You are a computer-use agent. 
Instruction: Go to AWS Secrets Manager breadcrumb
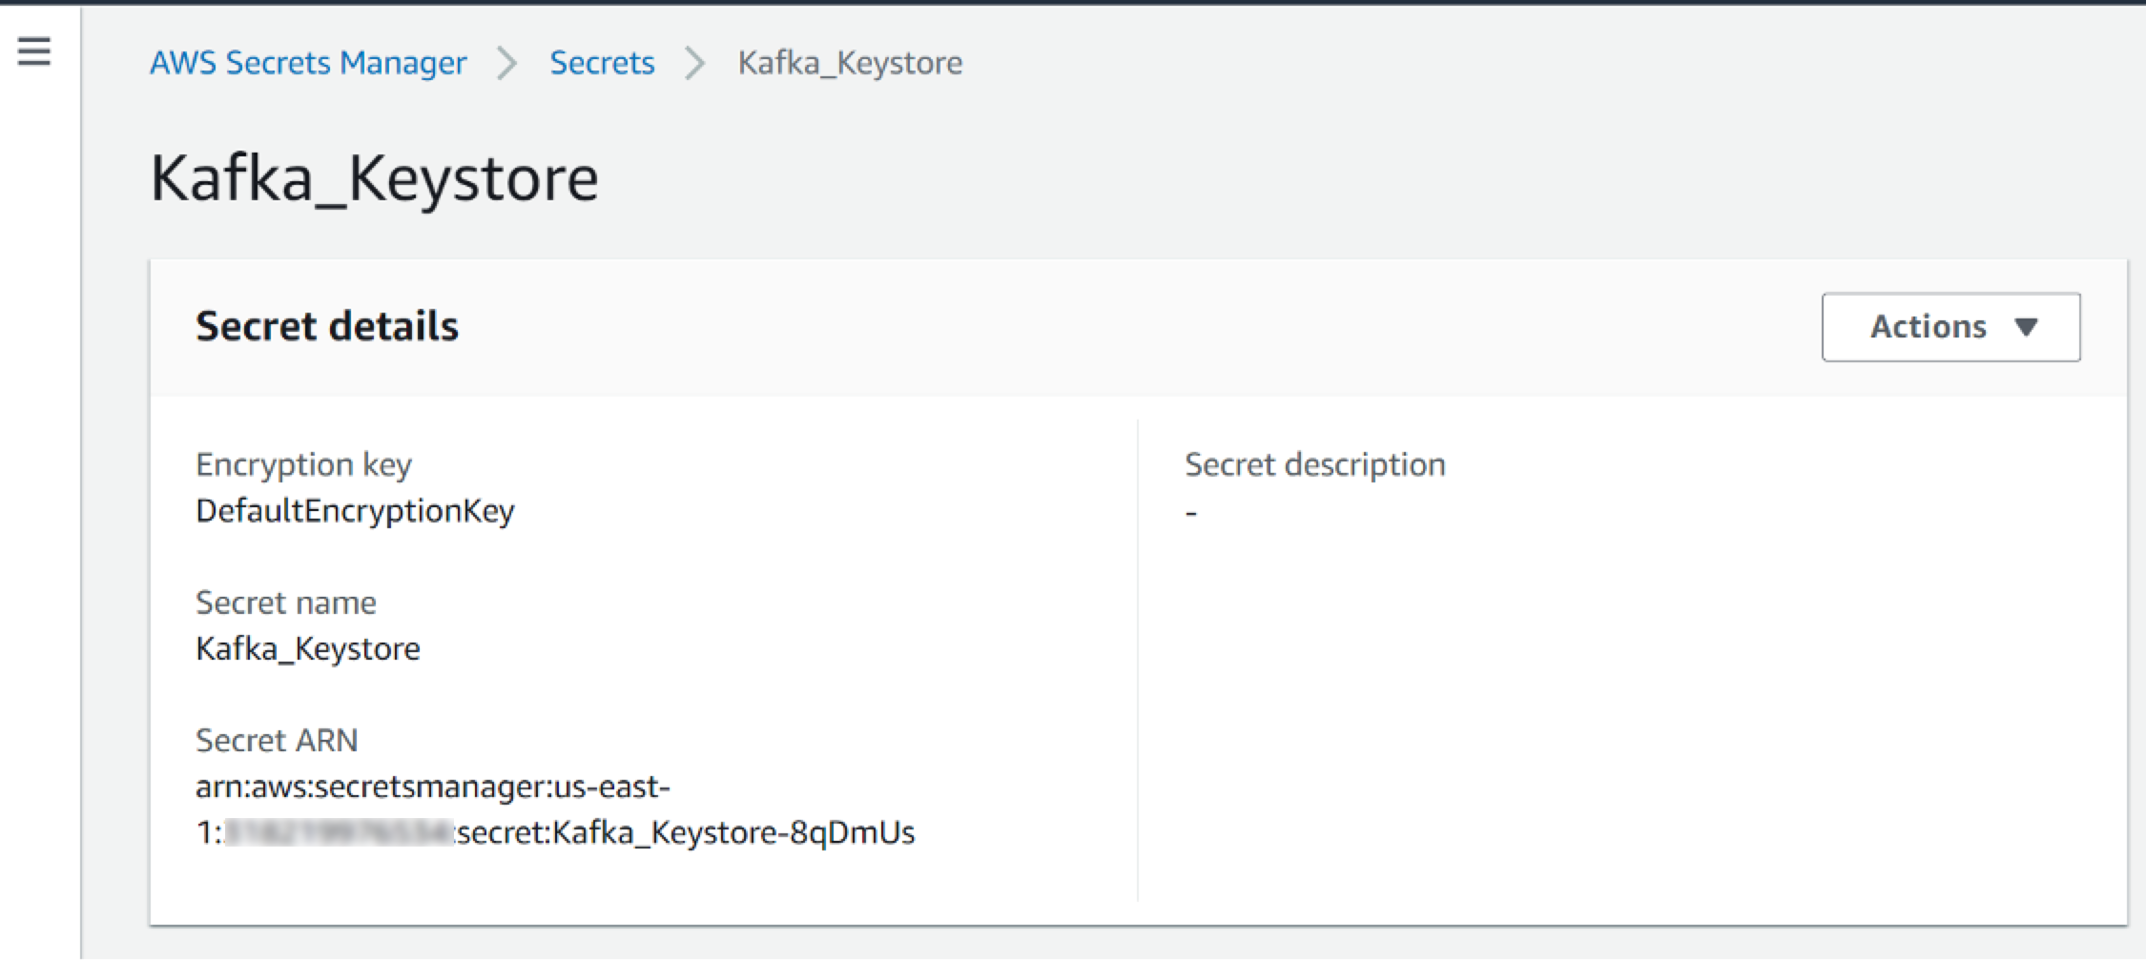pyautogui.click(x=308, y=63)
